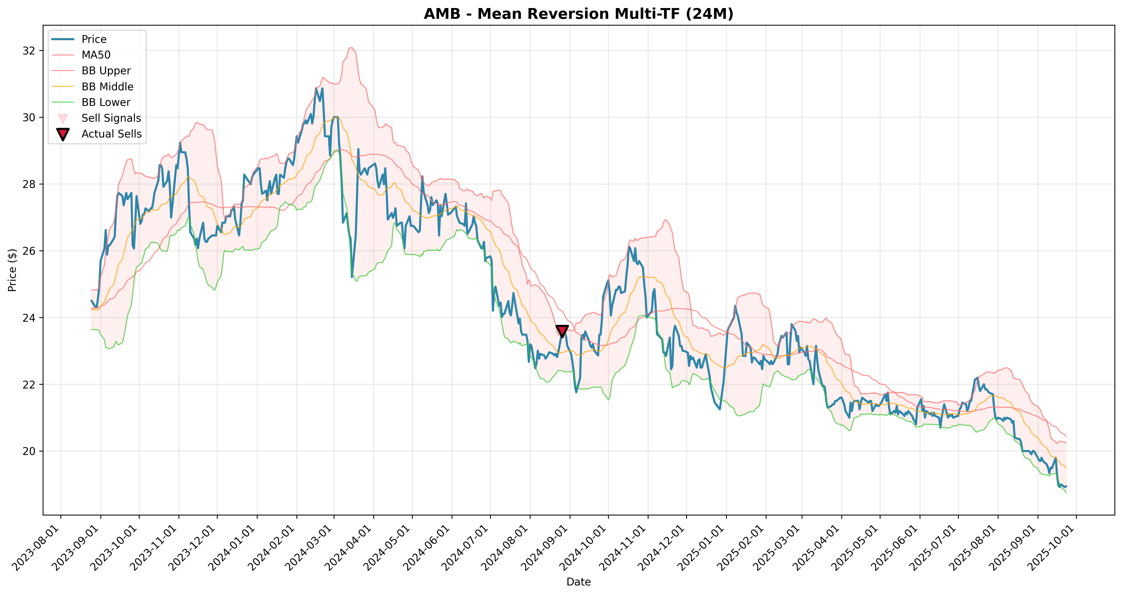Image resolution: width=1122 pixels, height=595 pixels.
Task: Click the y-axis tick value 24
Action: 28,318
